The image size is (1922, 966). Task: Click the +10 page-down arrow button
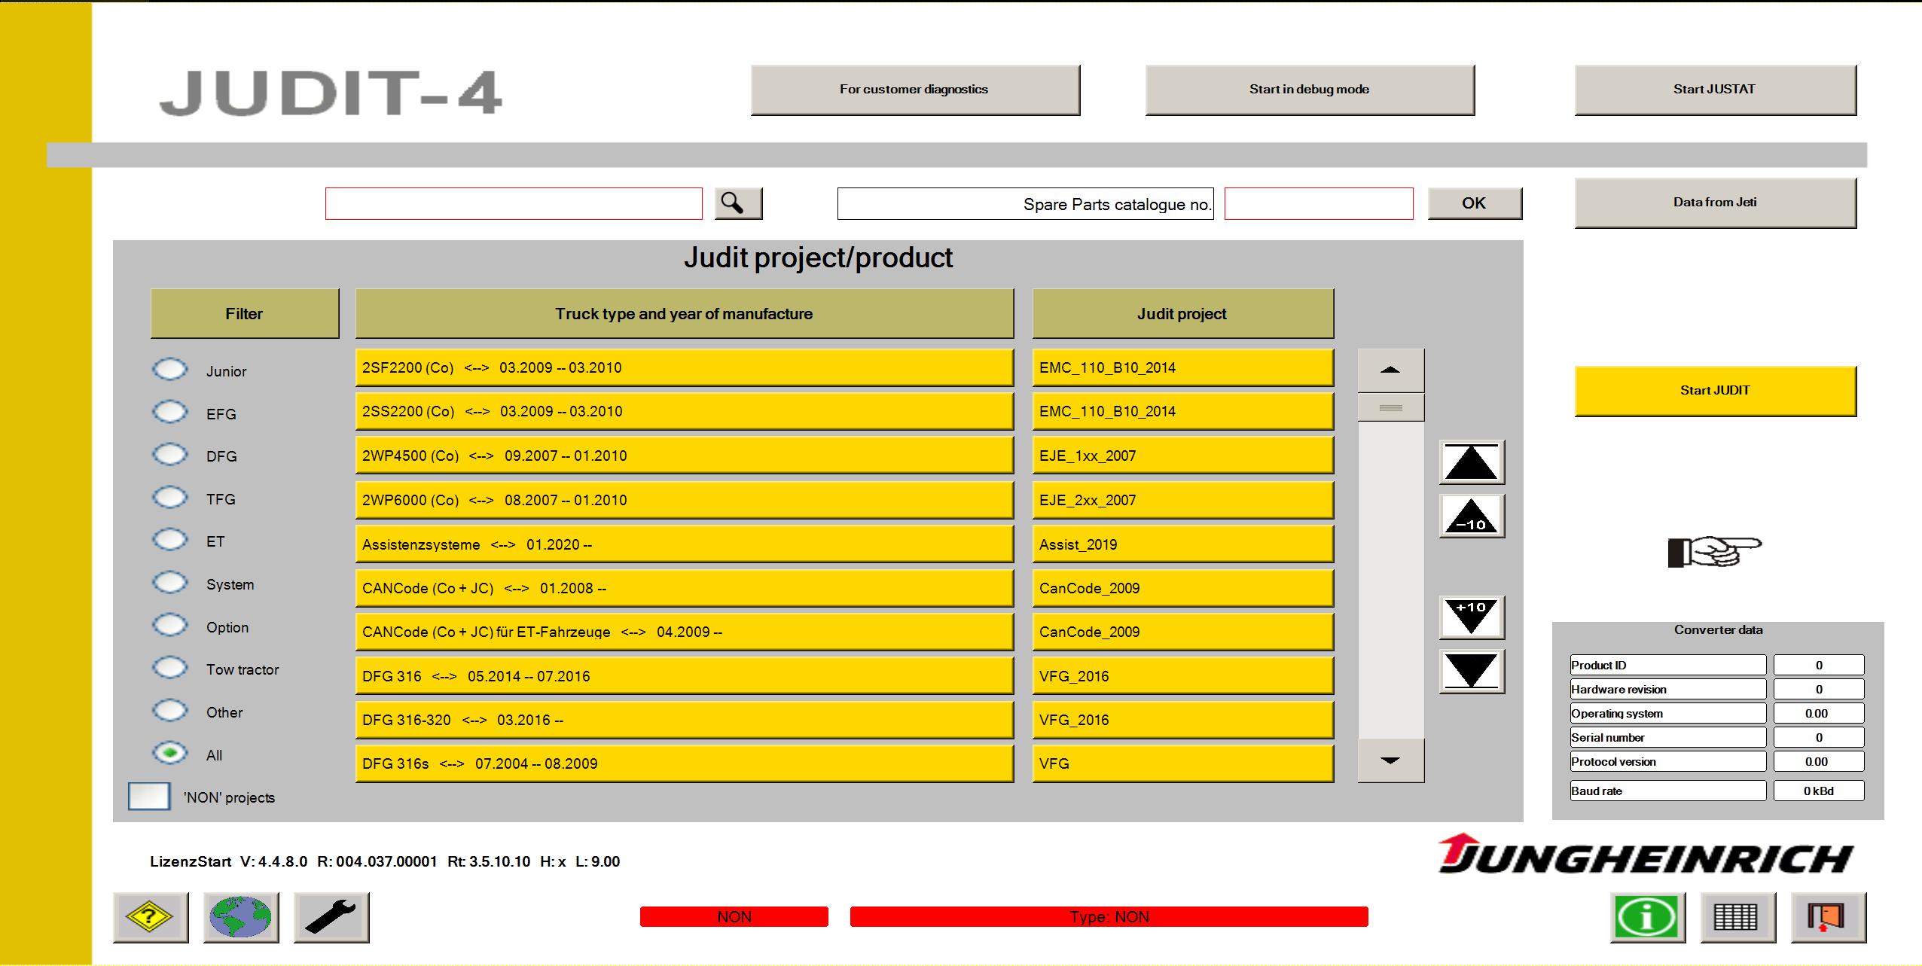pos(1470,616)
